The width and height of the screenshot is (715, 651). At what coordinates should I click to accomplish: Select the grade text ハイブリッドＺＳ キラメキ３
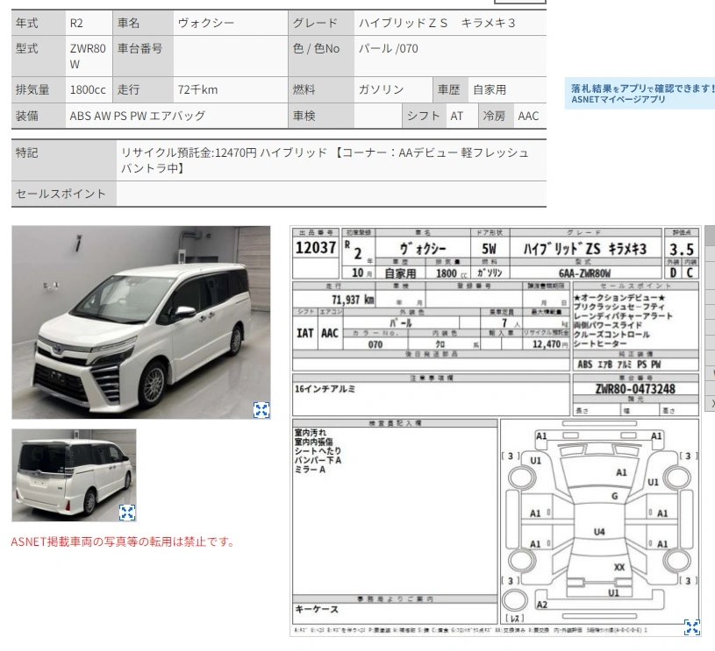pyautogui.click(x=437, y=24)
